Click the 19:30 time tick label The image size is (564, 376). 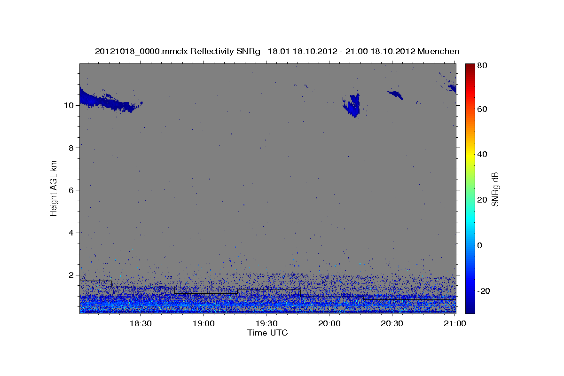(x=266, y=324)
